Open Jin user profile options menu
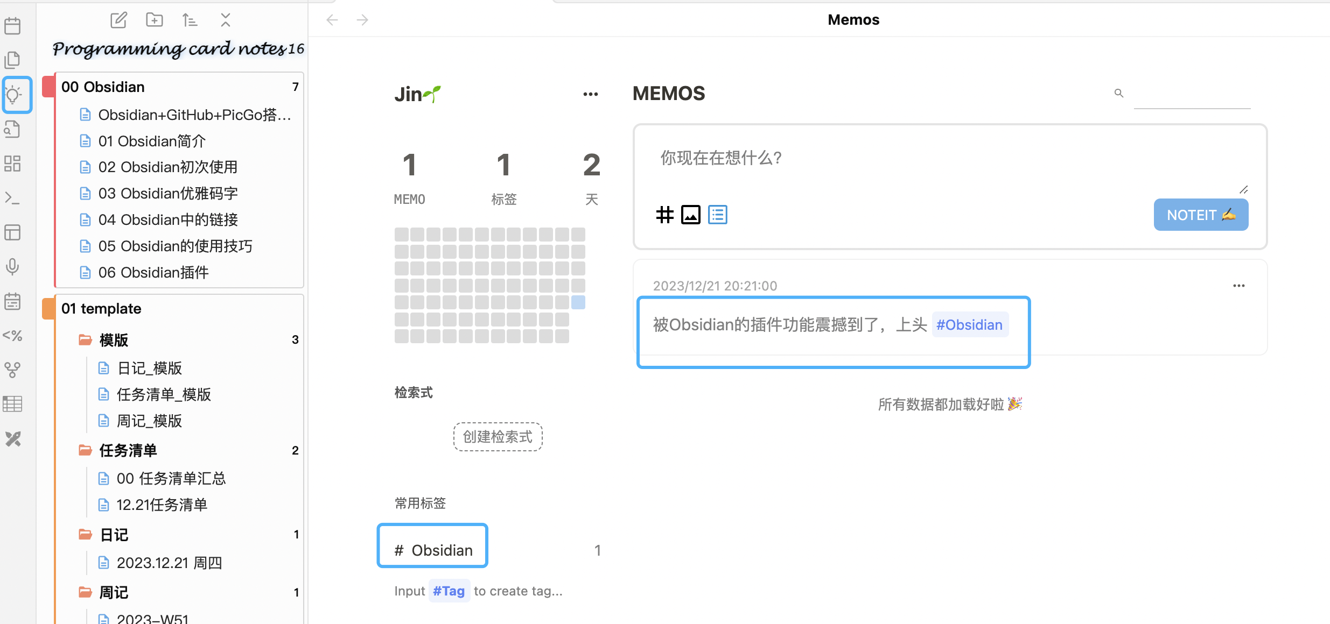This screenshot has width=1330, height=624. click(x=590, y=94)
